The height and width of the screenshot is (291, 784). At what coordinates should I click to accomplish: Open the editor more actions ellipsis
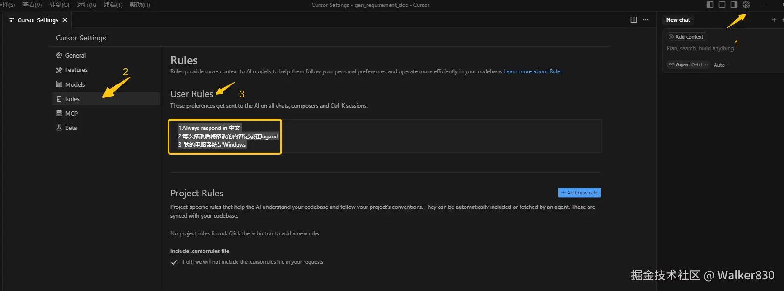[x=646, y=20]
